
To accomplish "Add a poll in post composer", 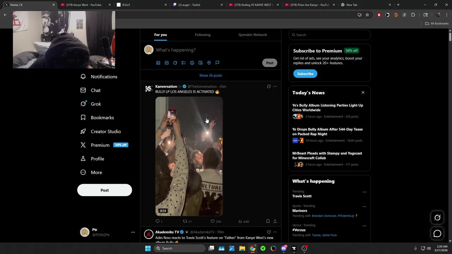I will 184,63.
